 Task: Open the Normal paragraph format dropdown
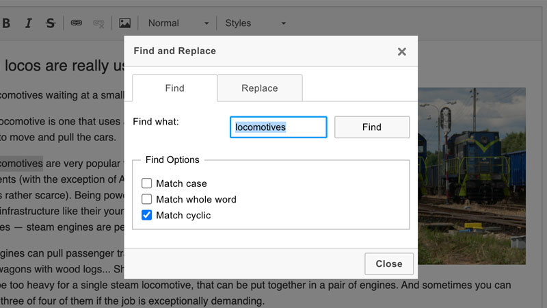point(178,23)
